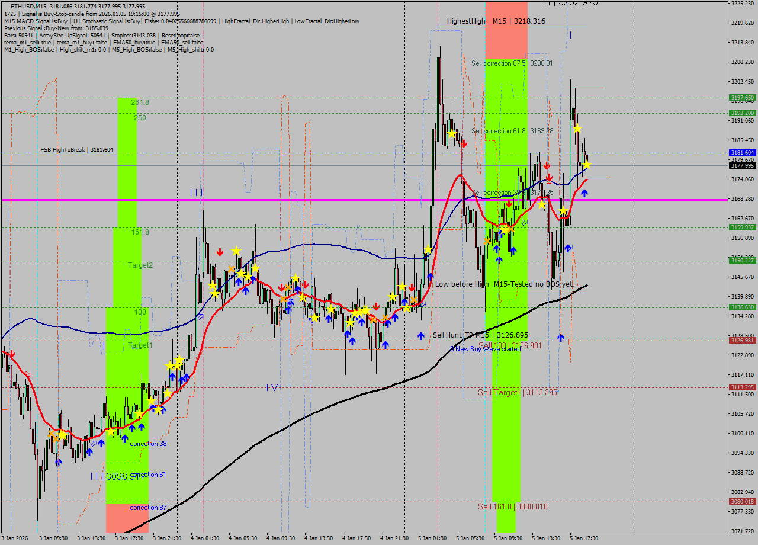Screen dimensions: 758x545
Task: Select the Sell 161.8 3080.018 label
Action: pos(512,506)
